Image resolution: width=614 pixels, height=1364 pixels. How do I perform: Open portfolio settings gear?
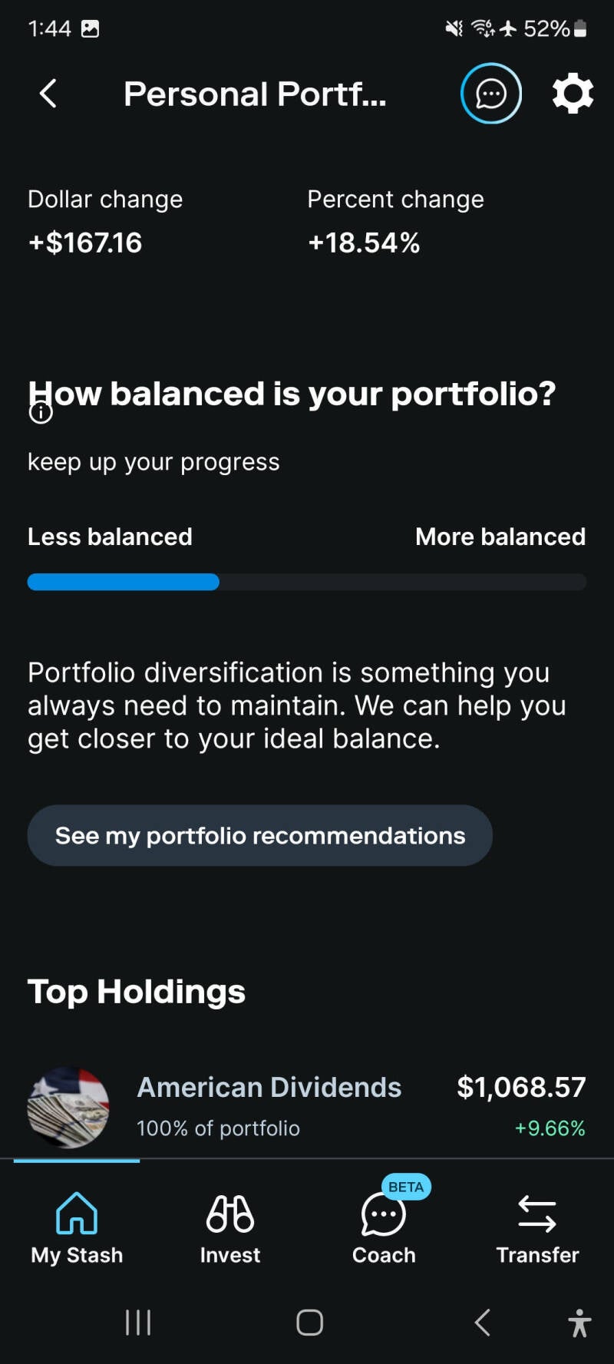point(573,94)
